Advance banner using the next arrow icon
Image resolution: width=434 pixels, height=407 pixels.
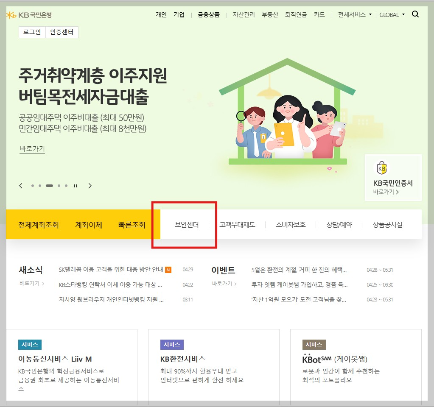[90, 185]
